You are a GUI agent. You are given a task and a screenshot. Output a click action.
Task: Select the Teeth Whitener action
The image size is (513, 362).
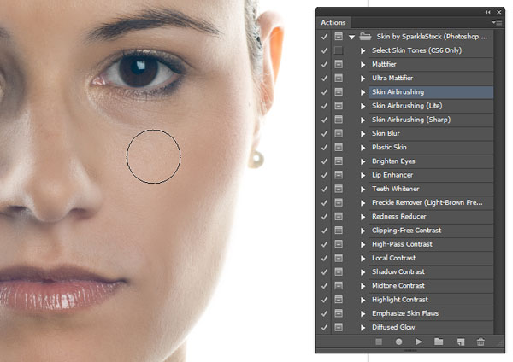[431, 189]
